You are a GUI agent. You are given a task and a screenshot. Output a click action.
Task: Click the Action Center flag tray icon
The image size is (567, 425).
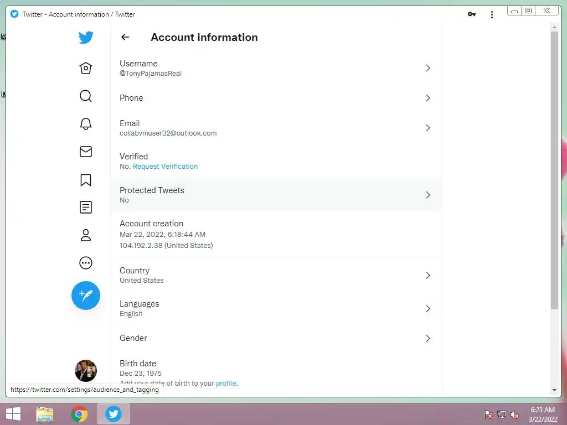pos(488,414)
